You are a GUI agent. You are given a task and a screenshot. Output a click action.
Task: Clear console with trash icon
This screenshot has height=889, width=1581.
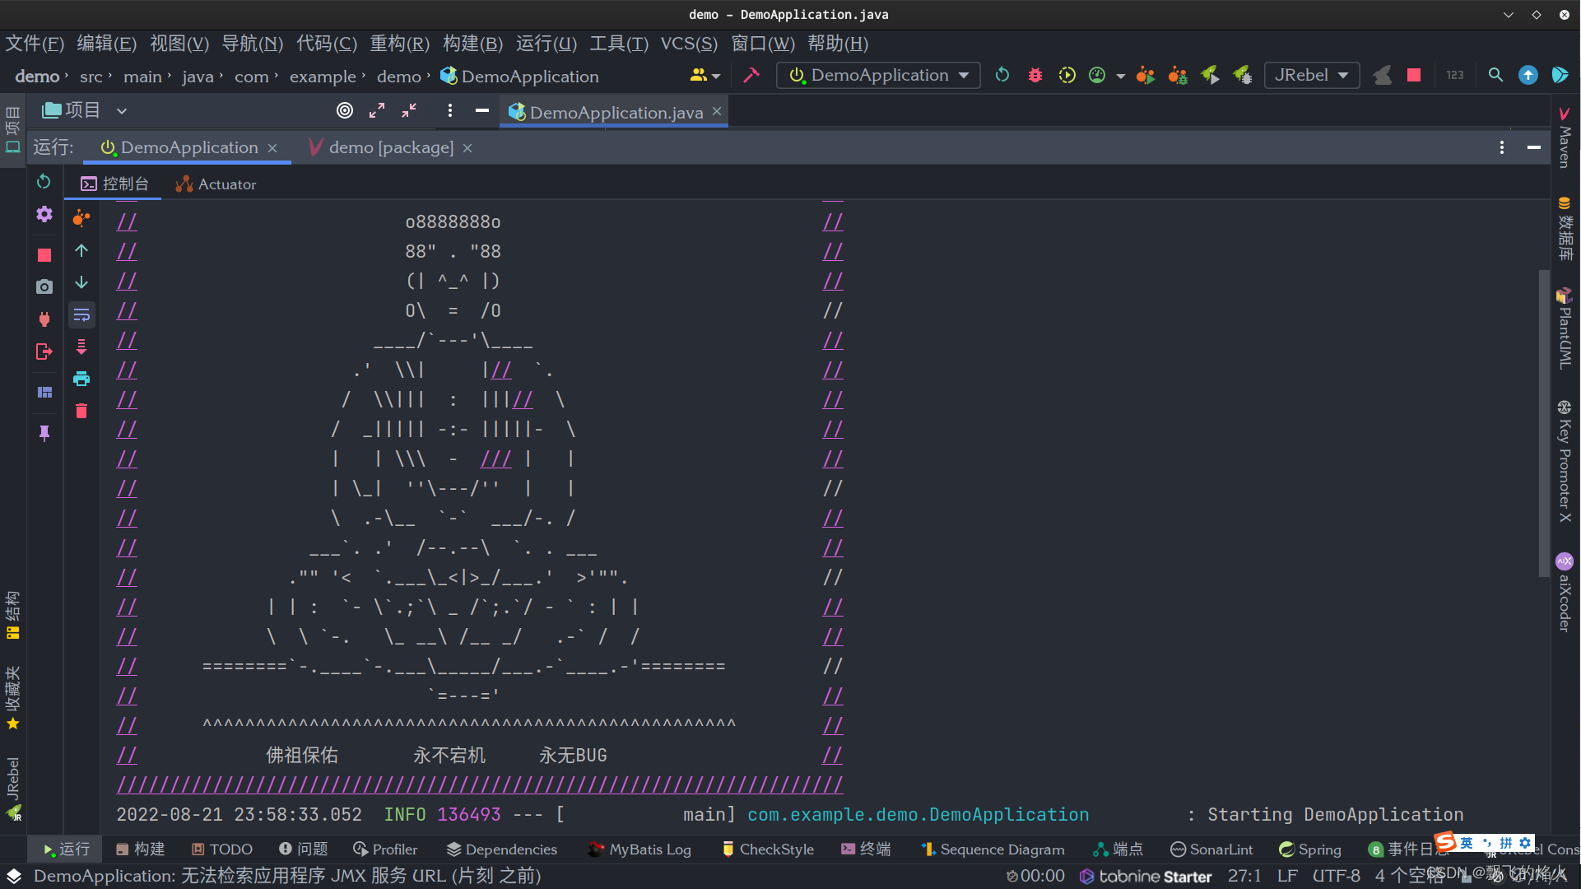(x=81, y=411)
